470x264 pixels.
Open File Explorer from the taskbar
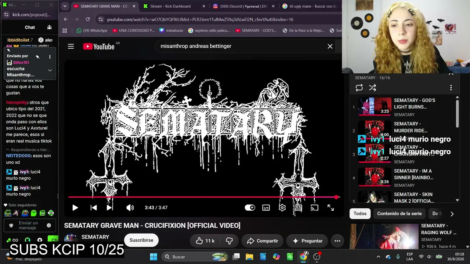coord(249,257)
